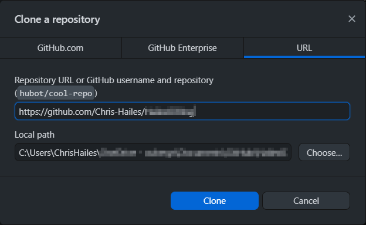
Task: Open the GitHub Enterprise tab
Action: pyautogui.click(x=182, y=48)
